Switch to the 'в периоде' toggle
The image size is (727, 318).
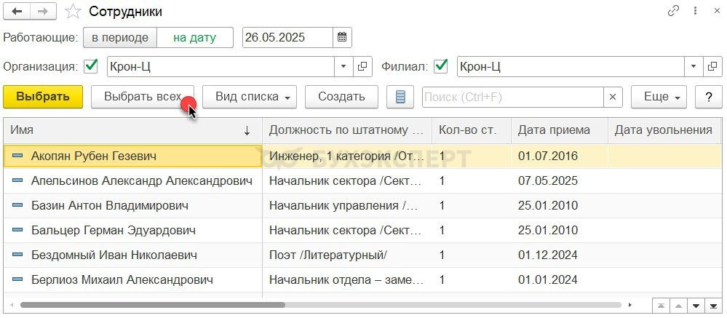[x=120, y=38]
